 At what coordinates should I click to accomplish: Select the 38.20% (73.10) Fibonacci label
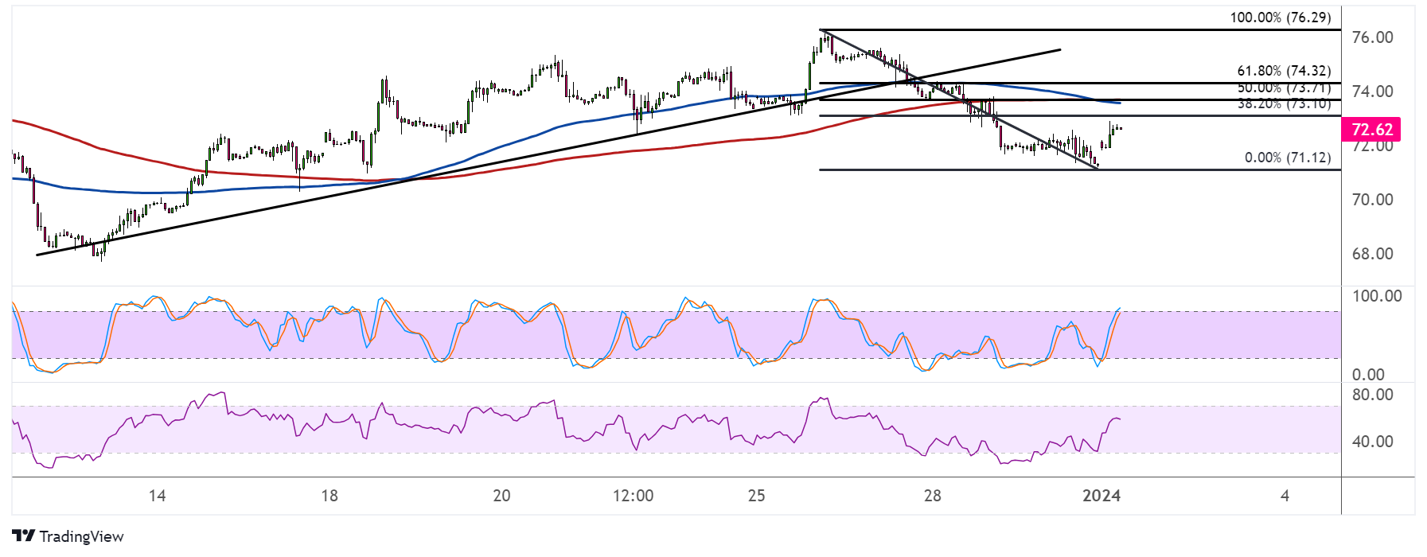click(1284, 104)
